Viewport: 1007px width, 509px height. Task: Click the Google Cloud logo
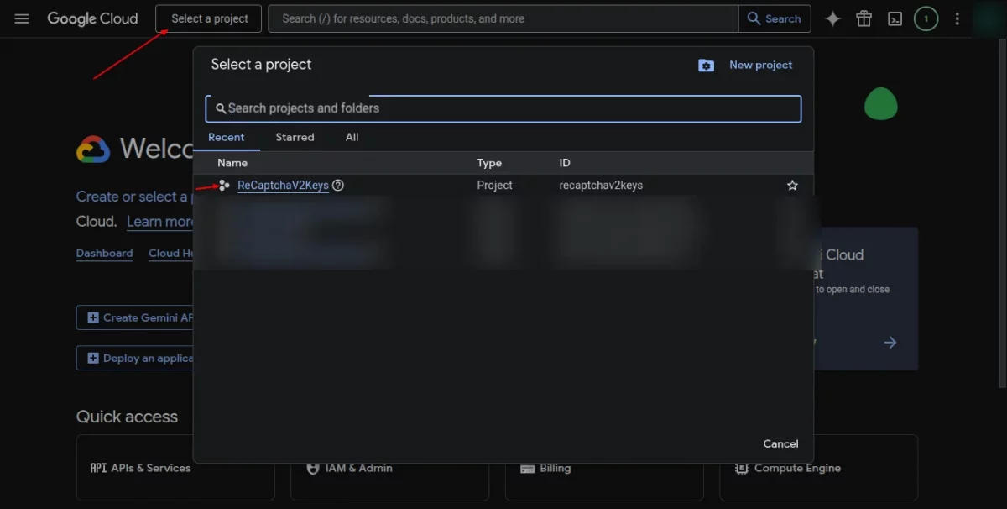(92, 18)
